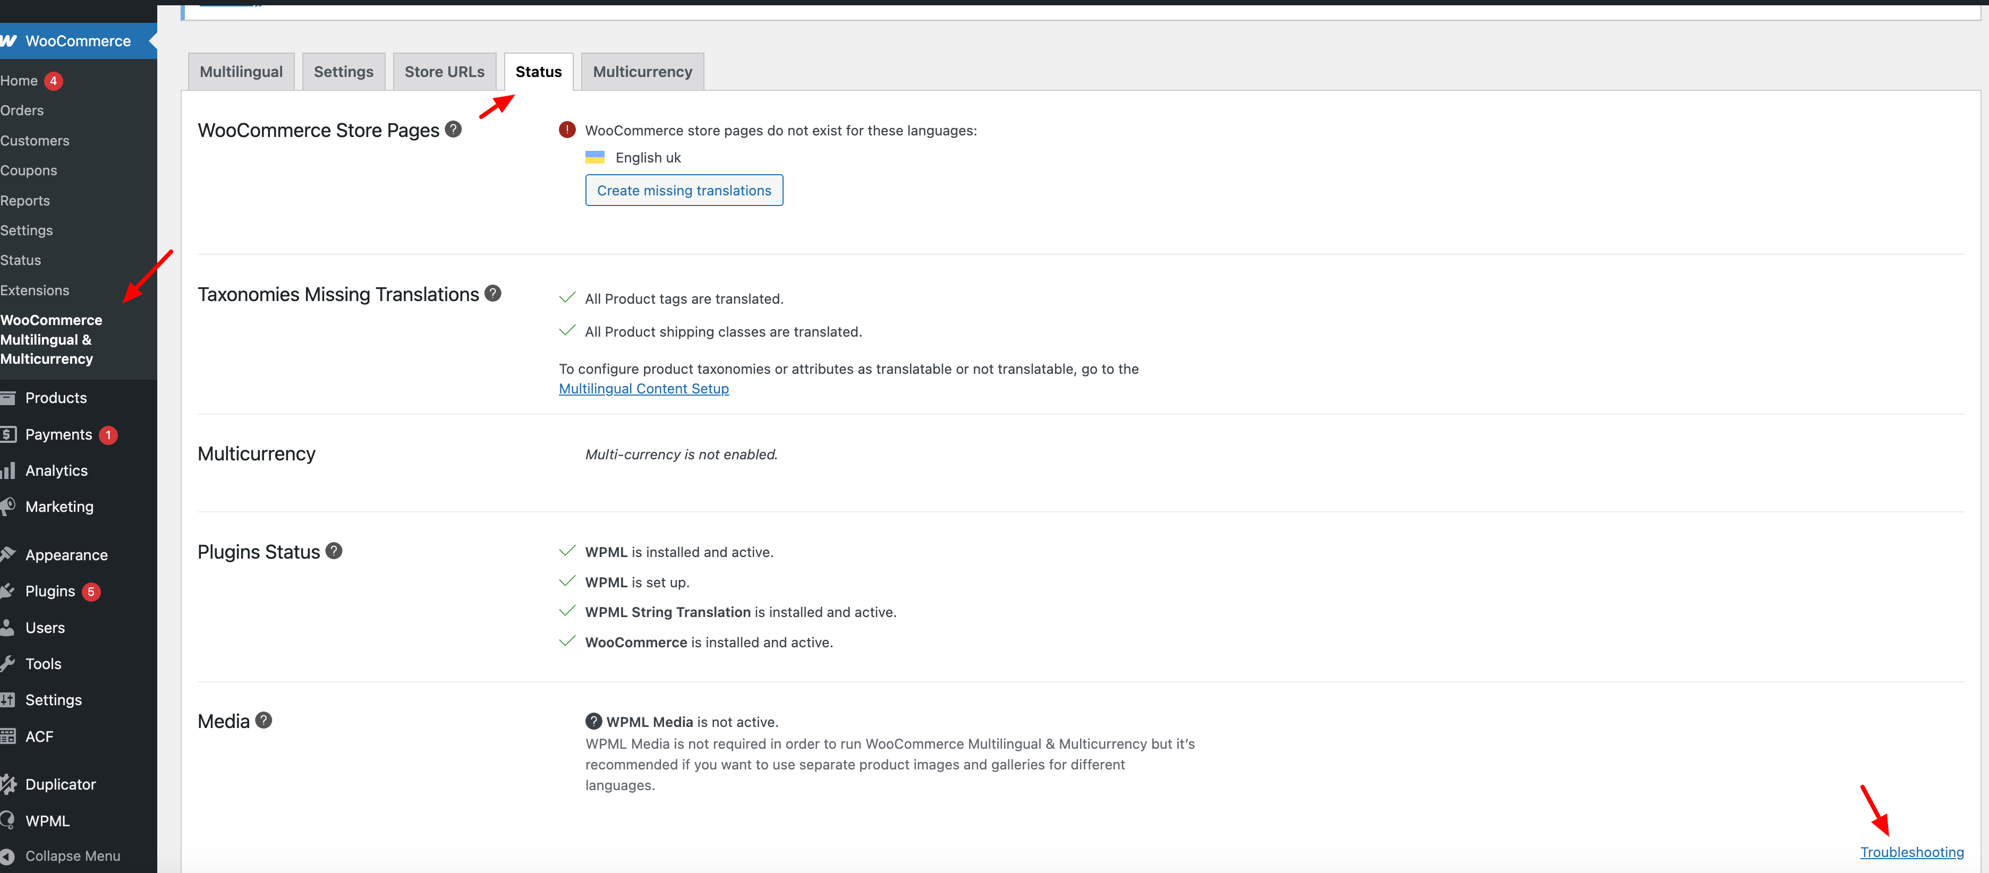Click the Home notification badge showing 4

click(x=53, y=81)
